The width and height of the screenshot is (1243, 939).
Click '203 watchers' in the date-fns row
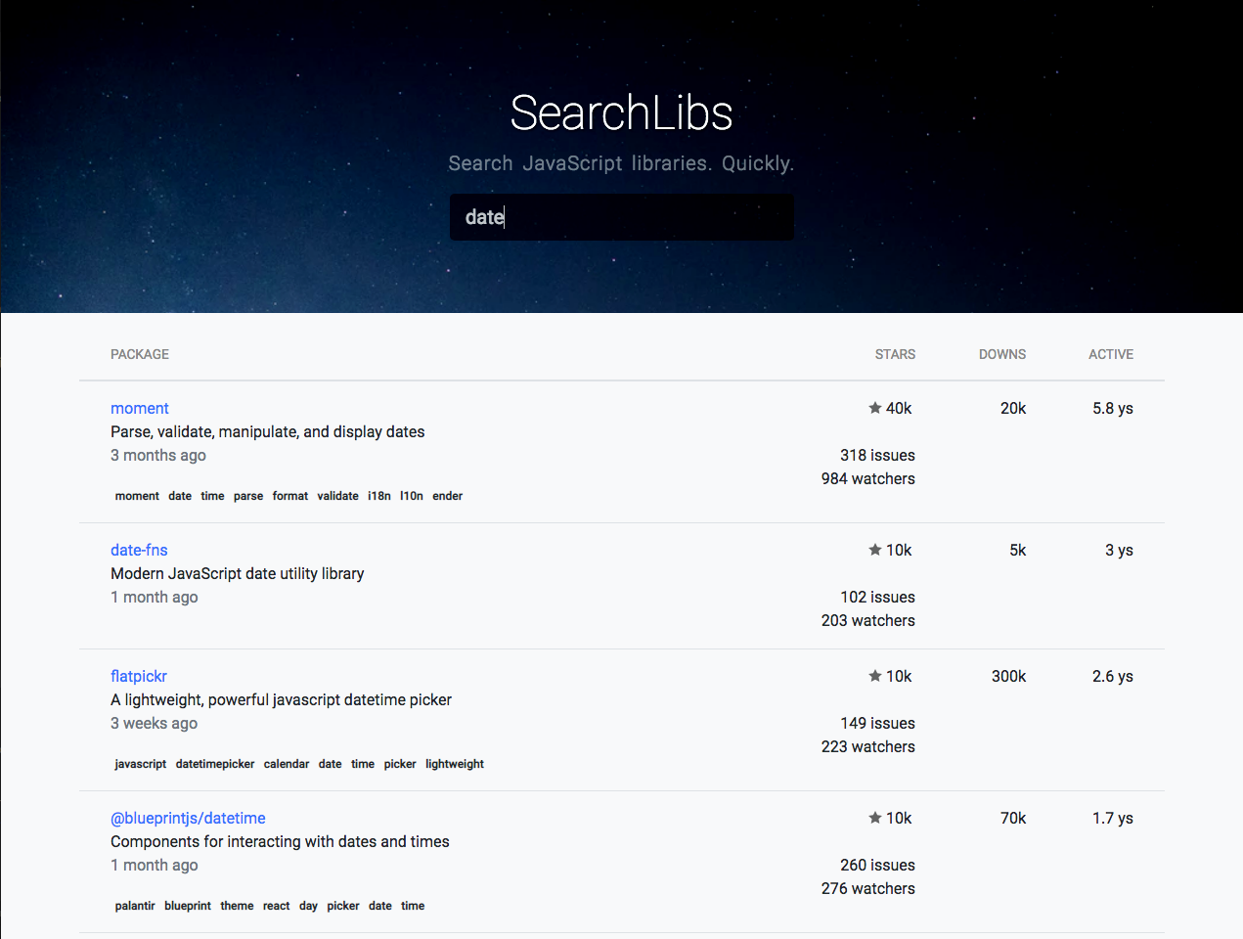[x=867, y=620]
